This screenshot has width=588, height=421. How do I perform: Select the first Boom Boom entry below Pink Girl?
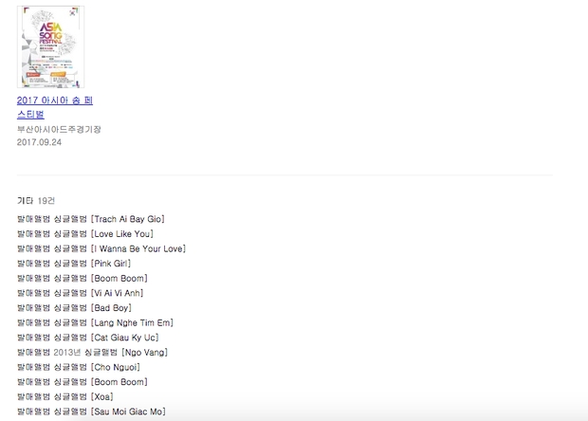(x=83, y=278)
